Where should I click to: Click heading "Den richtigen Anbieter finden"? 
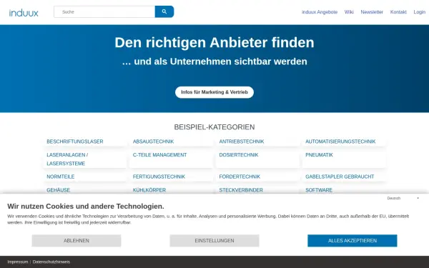pyautogui.click(x=214, y=43)
